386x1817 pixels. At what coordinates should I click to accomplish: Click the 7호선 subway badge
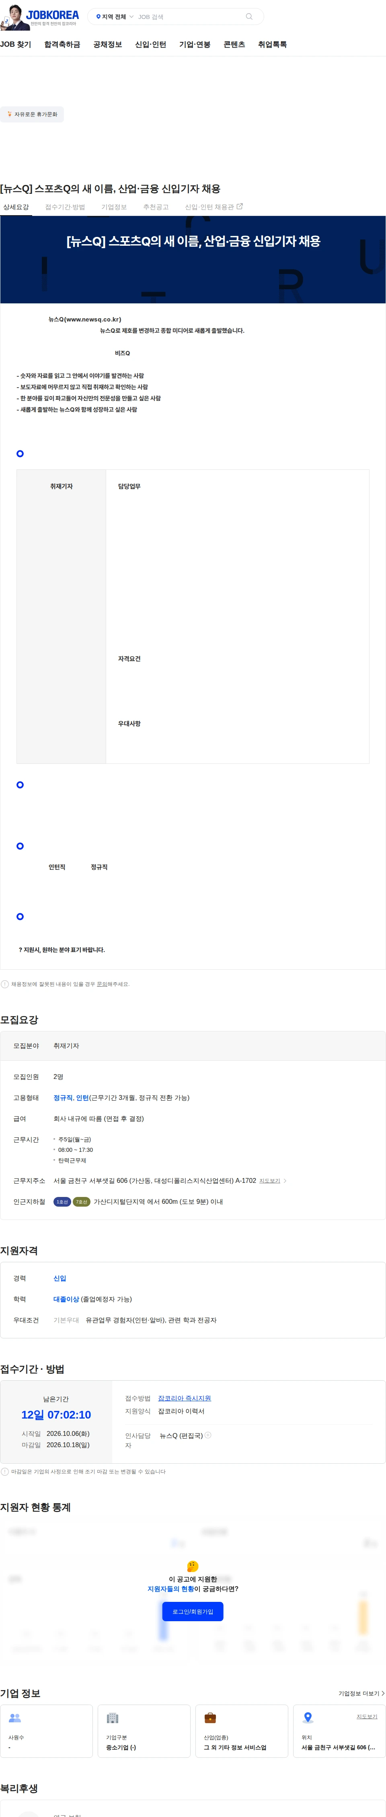point(82,1202)
